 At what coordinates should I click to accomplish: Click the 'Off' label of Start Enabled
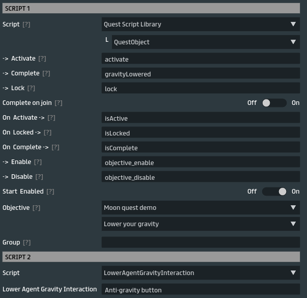coord(252,192)
